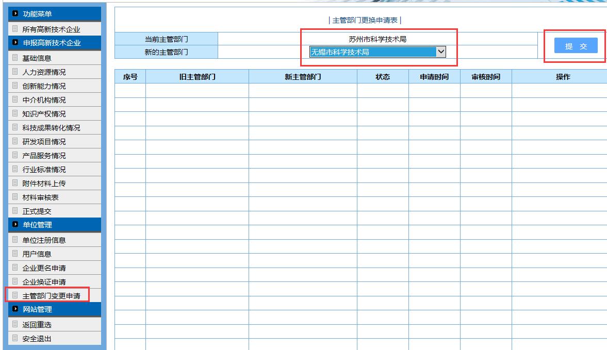Screen dimensions: 607x350
Task: Click document icon beside 创新能力情况
Action: tap(15, 86)
